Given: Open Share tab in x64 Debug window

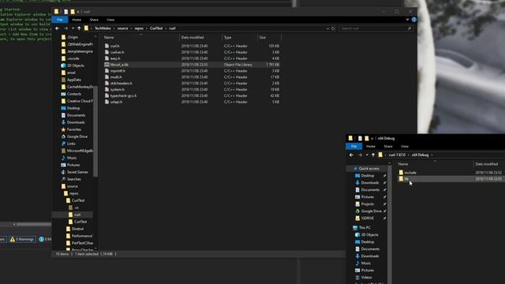Looking at the screenshot, I should [388, 147].
